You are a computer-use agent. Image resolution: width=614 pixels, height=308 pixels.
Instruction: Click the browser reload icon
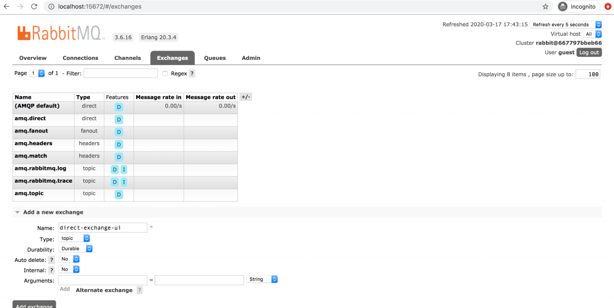tap(34, 7)
